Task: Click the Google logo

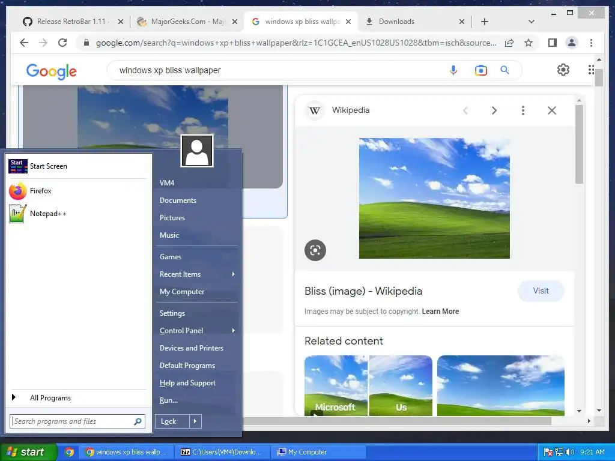Action: [x=52, y=71]
